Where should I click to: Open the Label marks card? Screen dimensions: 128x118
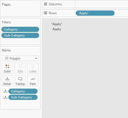click(x=33, y=68)
